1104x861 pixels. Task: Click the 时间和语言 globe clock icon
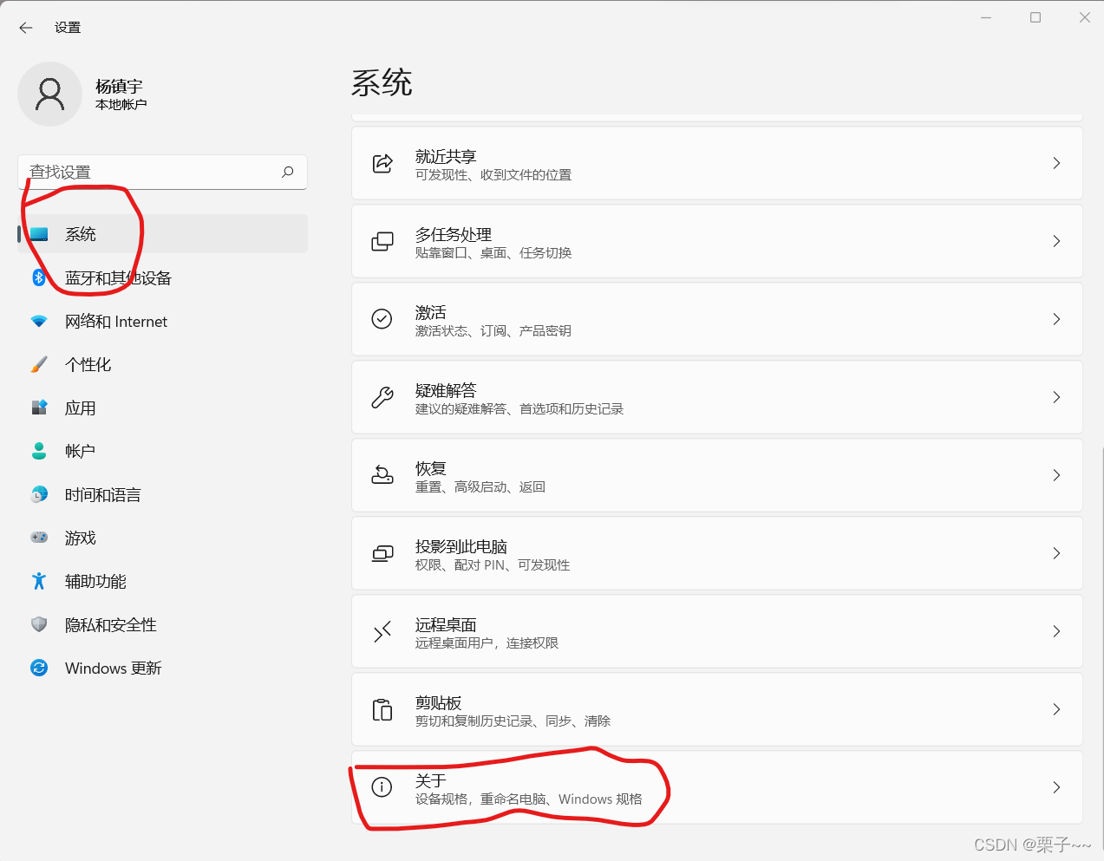click(39, 494)
